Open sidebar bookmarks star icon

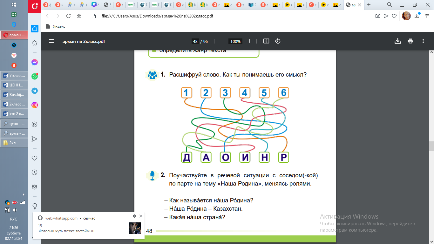(x=35, y=43)
